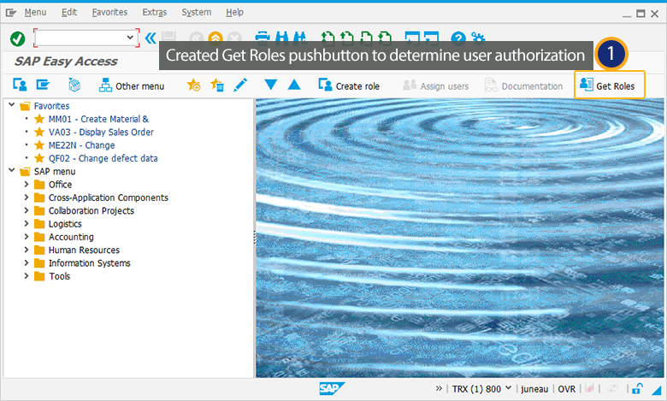
Task: Select MM01 - Create Material favorite
Action: click(98, 119)
